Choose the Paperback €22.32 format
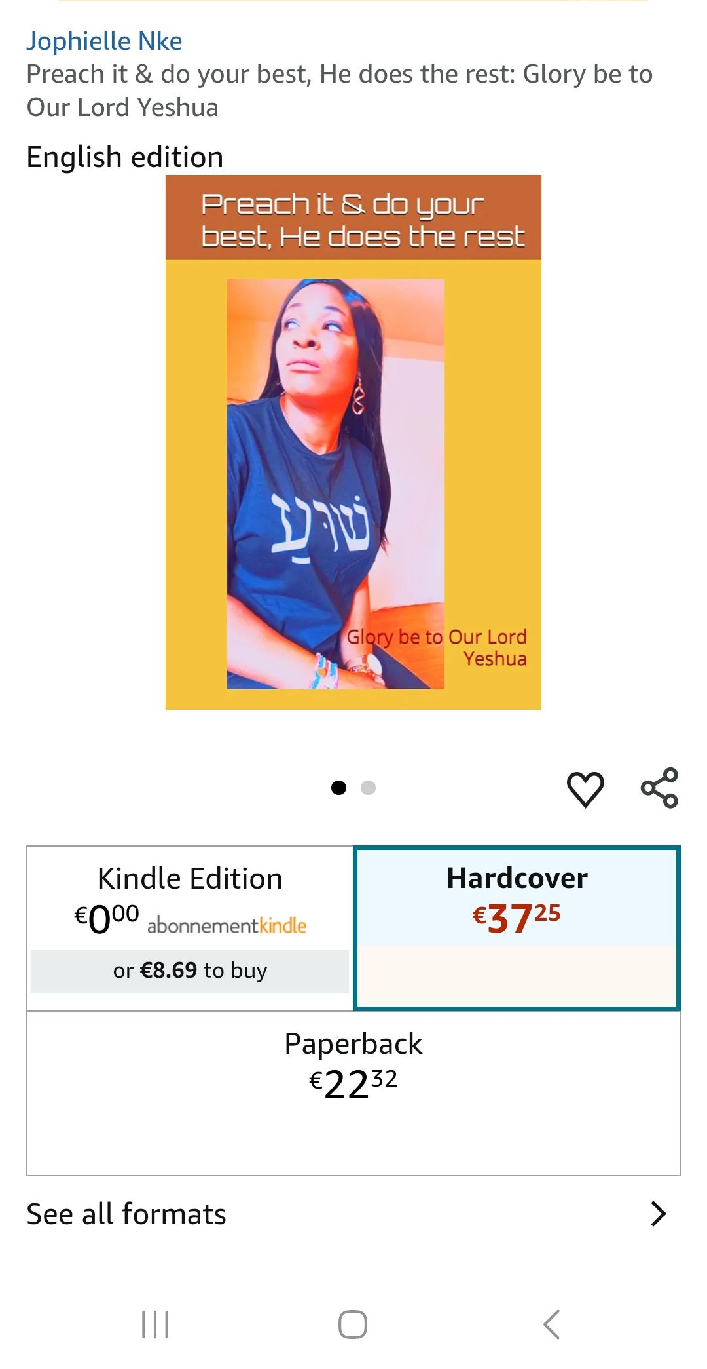The image size is (707, 1369). pyautogui.click(x=353, y=1093)
